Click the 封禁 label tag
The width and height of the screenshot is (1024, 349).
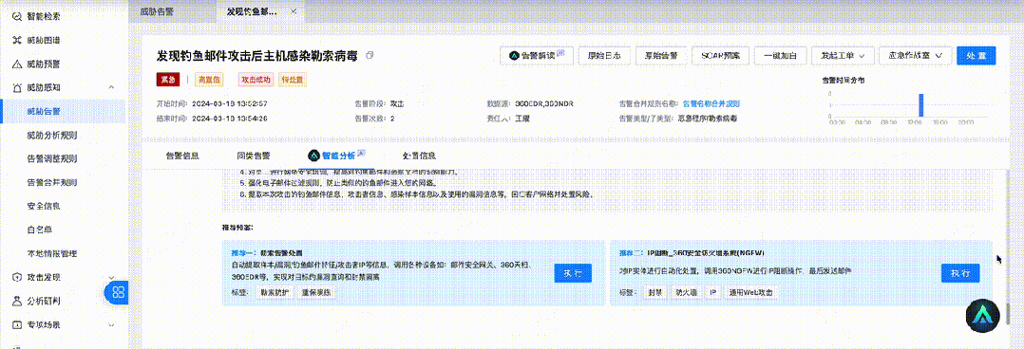655,292
